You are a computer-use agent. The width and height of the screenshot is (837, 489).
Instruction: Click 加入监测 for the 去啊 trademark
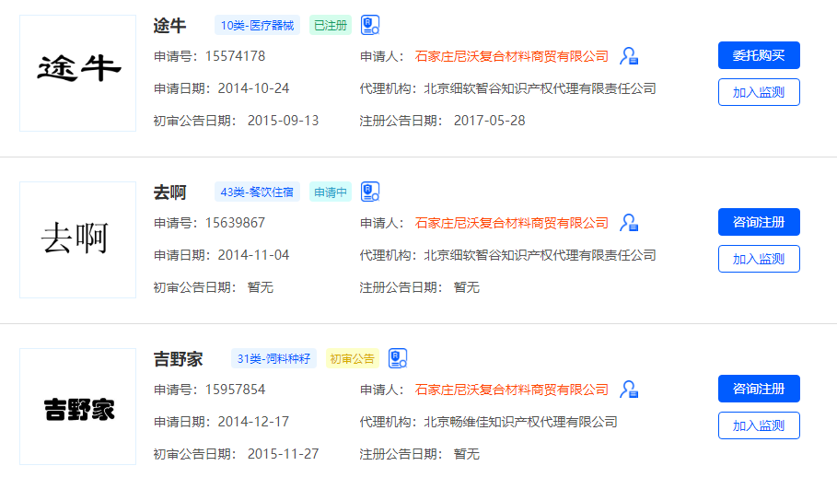759,259
